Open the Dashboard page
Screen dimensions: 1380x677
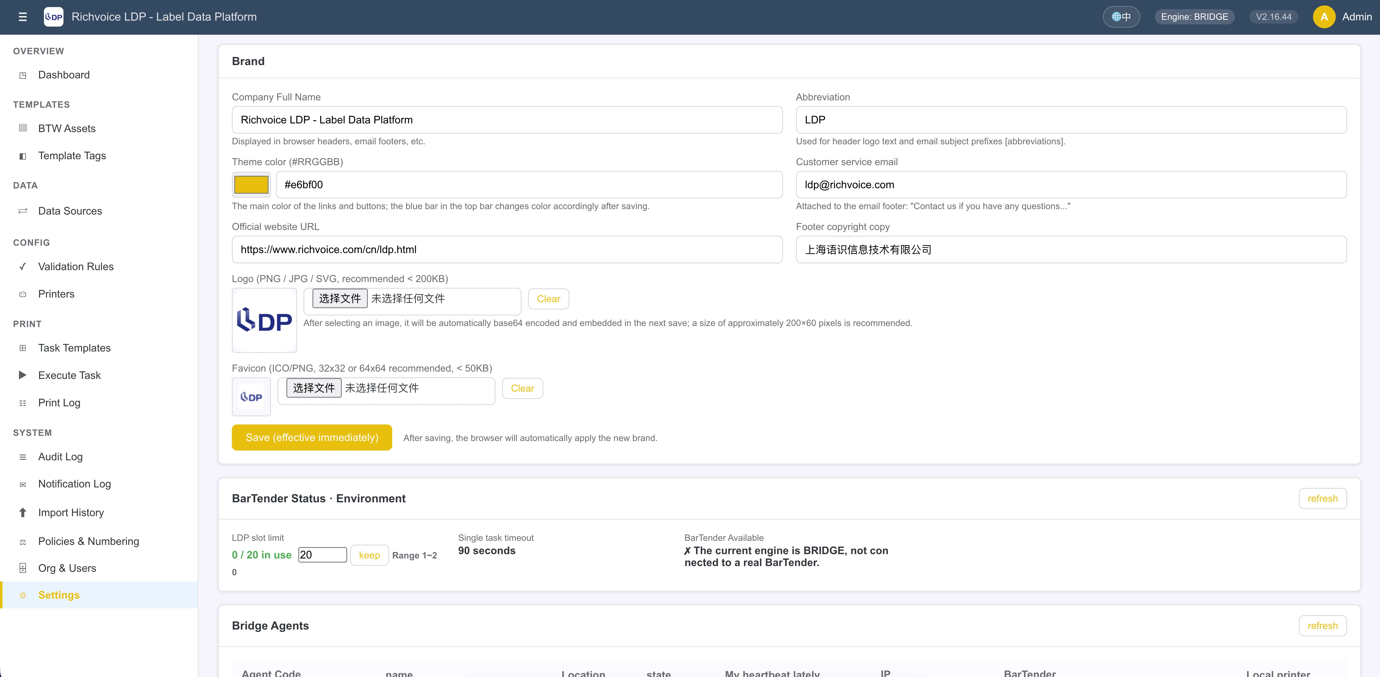pos(98,75)
